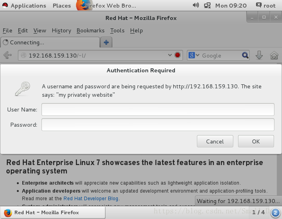282x219 pixels.
Task: Click the Password input field
Action: pos(158,125)
